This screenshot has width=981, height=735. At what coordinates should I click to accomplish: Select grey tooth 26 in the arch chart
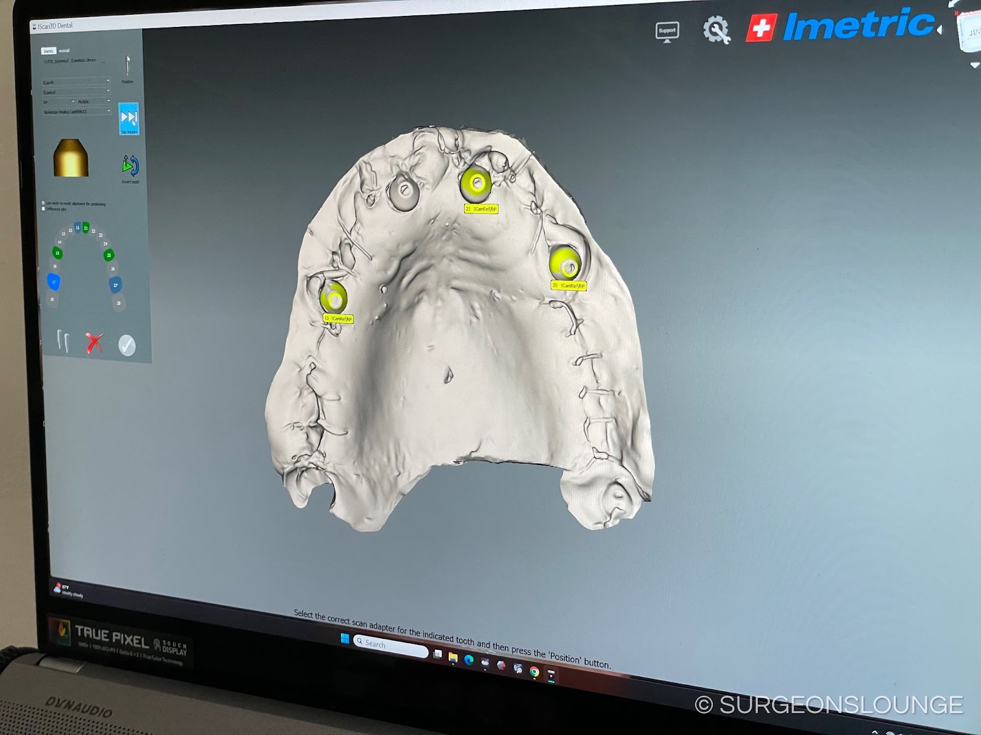[113, 269]
